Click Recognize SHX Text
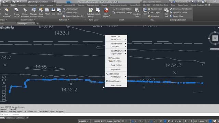 [x=122, y=9]
